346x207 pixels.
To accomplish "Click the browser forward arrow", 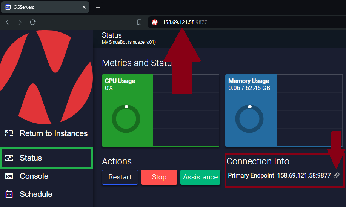I will pos(20,23).
